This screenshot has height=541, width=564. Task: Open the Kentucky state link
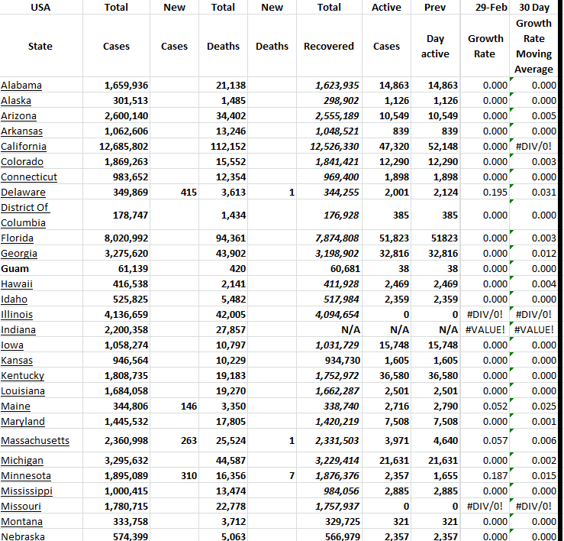(x=23, y=375)
